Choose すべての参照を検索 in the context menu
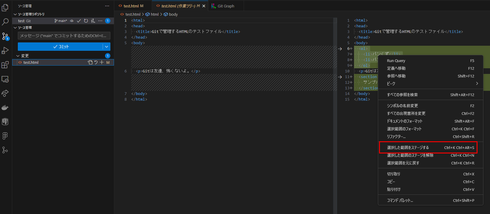 pos(430,95)
